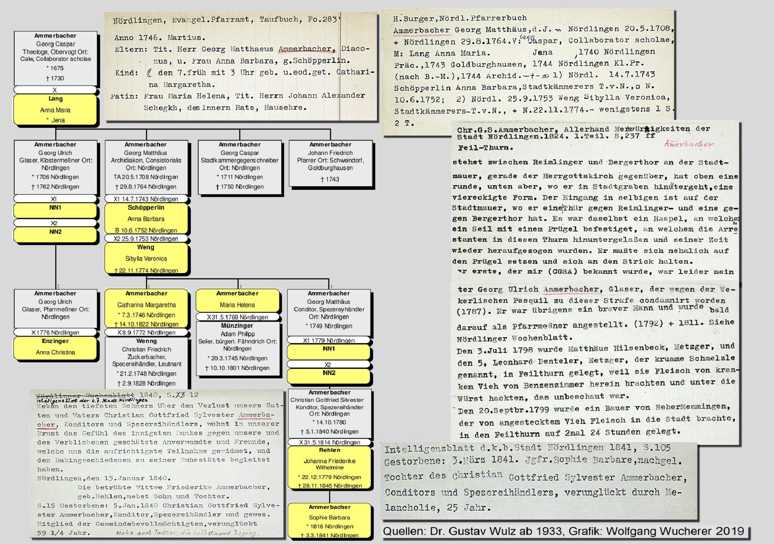The width and height of the screenshot is (774, 544).
Task: Click Christian Gottfried Silvester Konditor box
Action: click(x=329, y=413)
